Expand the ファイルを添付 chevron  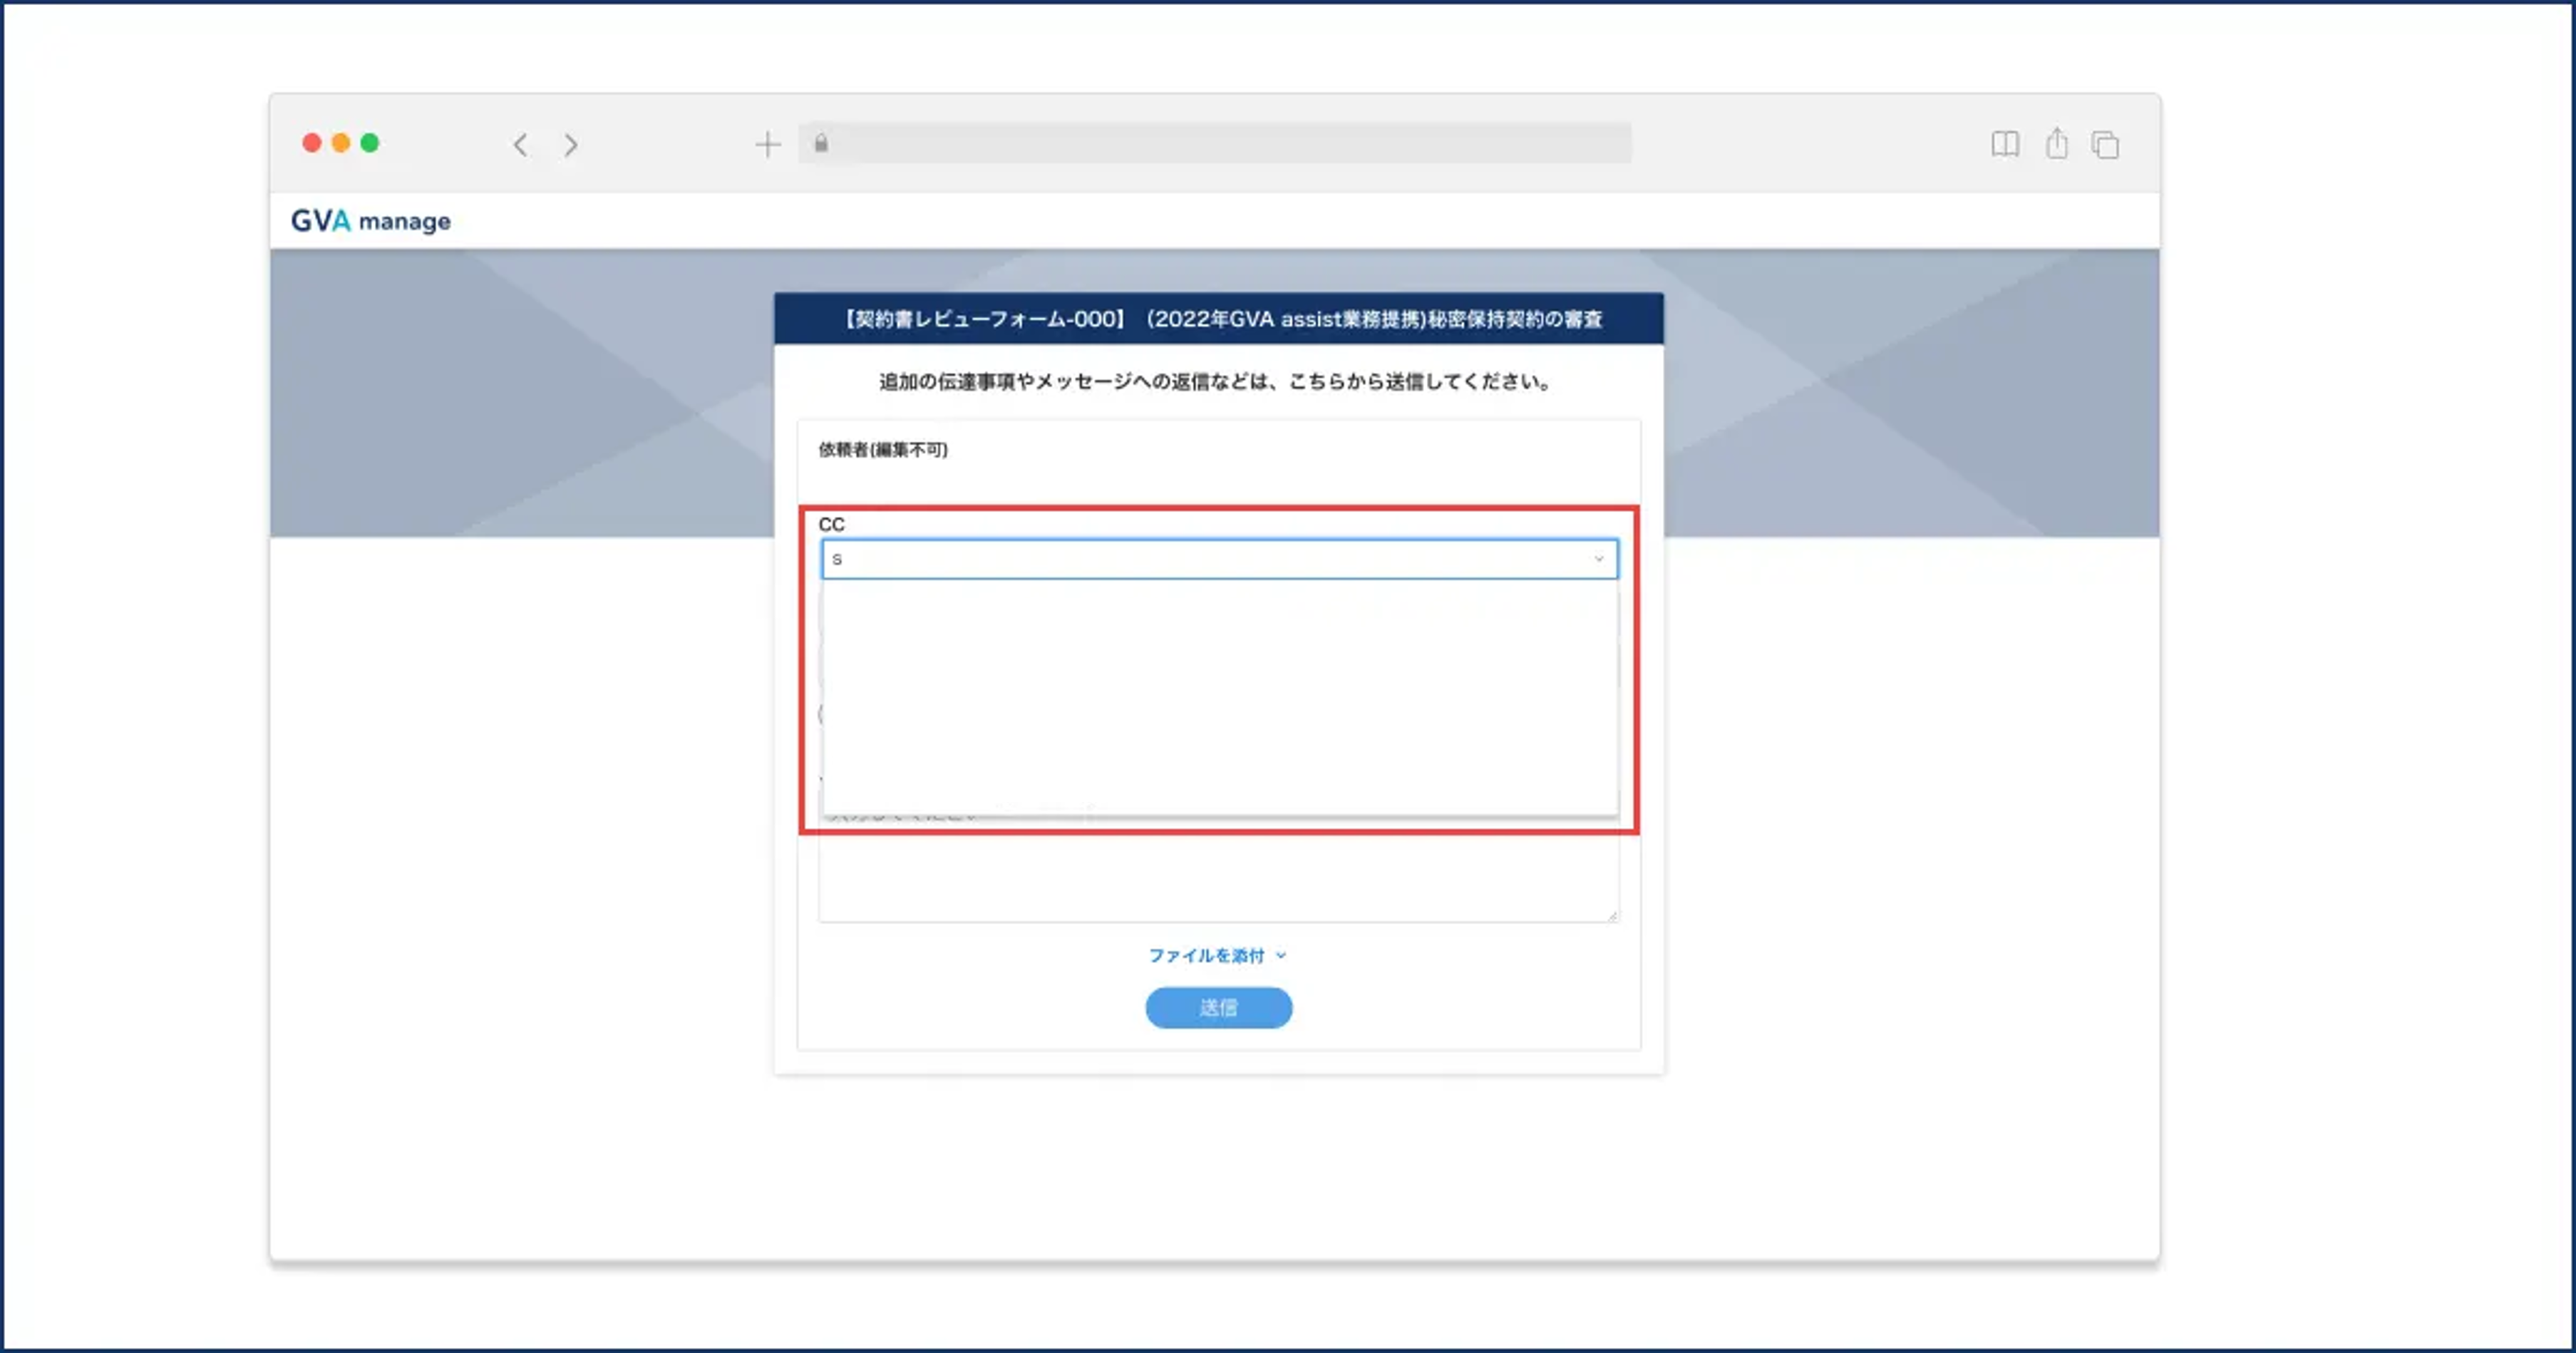[x=1284, y=956]
